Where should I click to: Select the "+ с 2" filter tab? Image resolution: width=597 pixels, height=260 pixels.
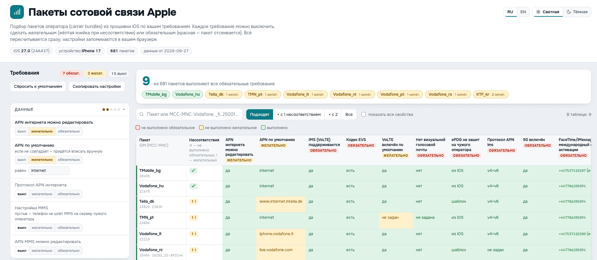tap(333, 115)
